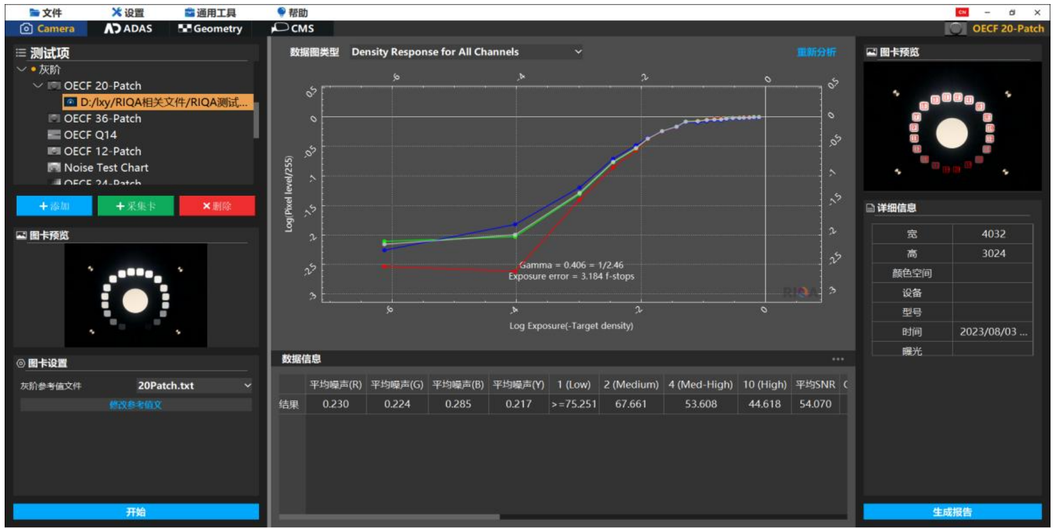Viewport: 1054px width, 528px height.
Task: Open the 文件 menu
Action: tap(45, 12)
